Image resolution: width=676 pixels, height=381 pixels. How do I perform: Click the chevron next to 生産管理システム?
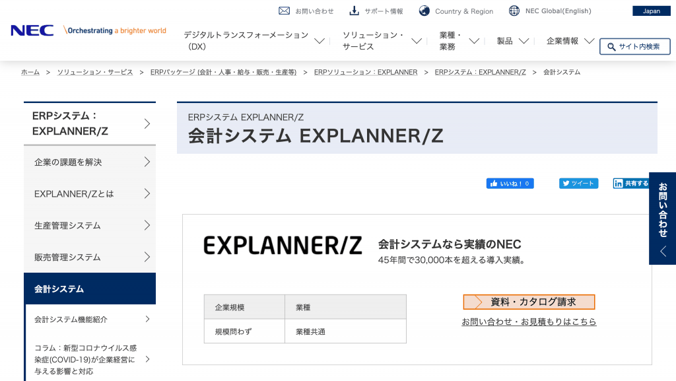coord(147,225)
